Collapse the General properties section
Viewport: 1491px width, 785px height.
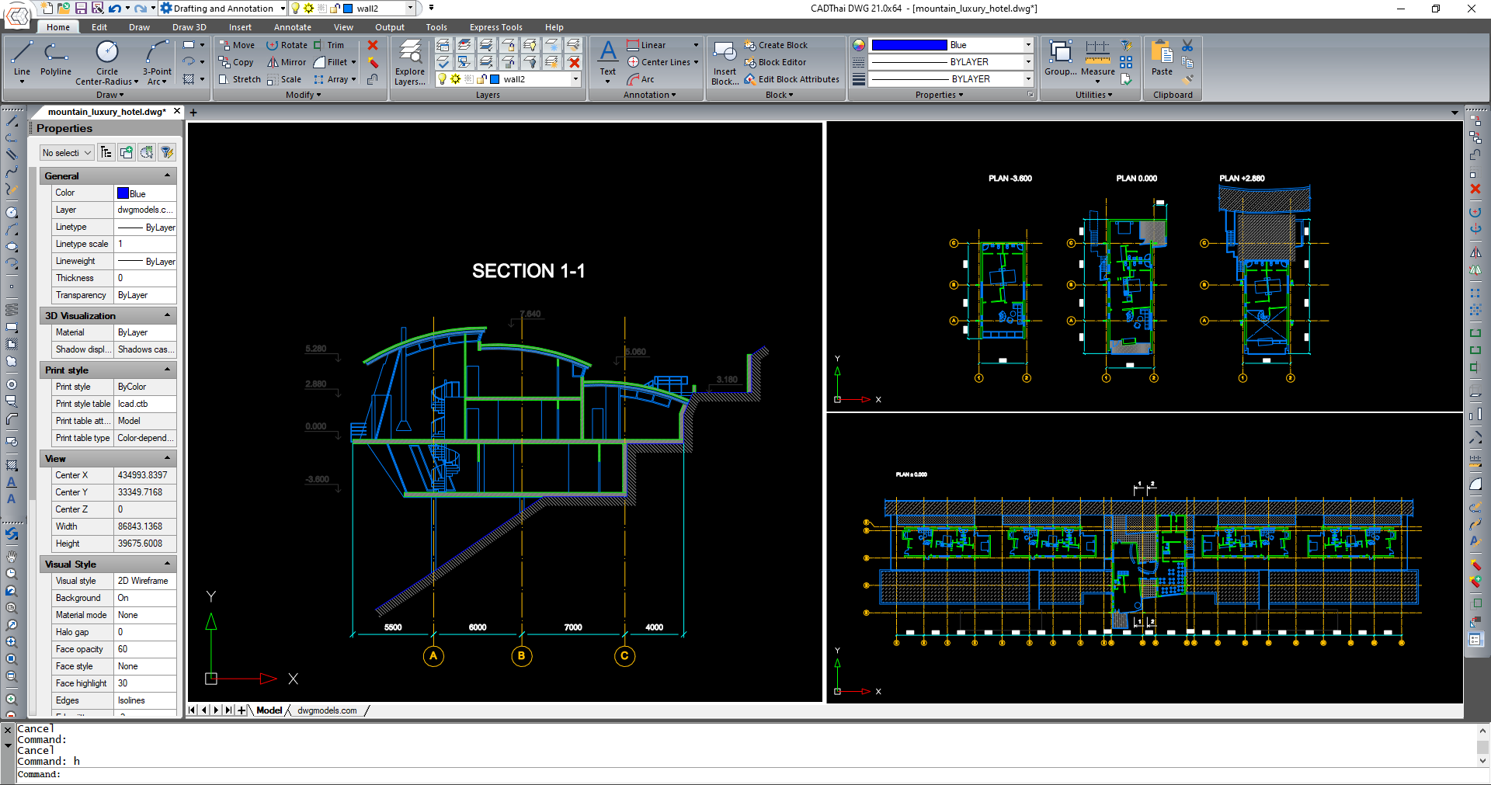tap(167, 176)
